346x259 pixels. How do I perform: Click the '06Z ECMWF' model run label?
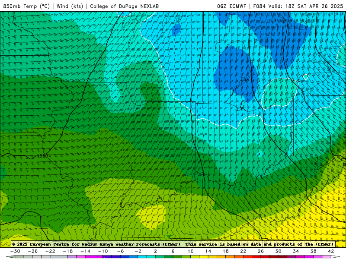coord(231,6)
